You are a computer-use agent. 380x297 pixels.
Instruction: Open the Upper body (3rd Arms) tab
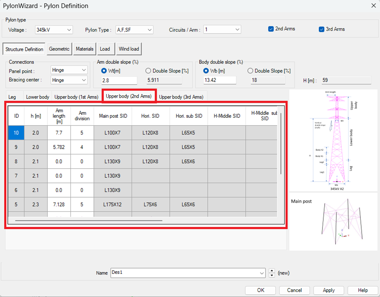coord(181,97)
